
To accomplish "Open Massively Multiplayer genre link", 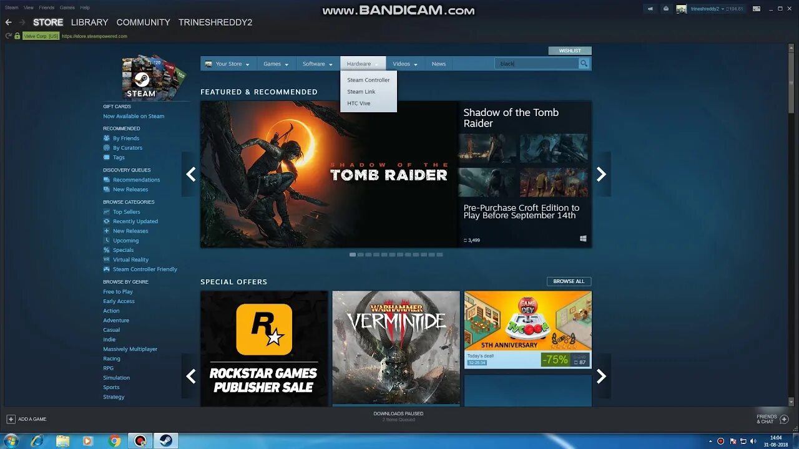I will click(x=130, y=349).
